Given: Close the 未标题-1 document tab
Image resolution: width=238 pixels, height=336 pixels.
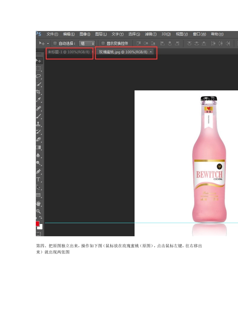Looking at the screenshot, I should coord(92,52).
